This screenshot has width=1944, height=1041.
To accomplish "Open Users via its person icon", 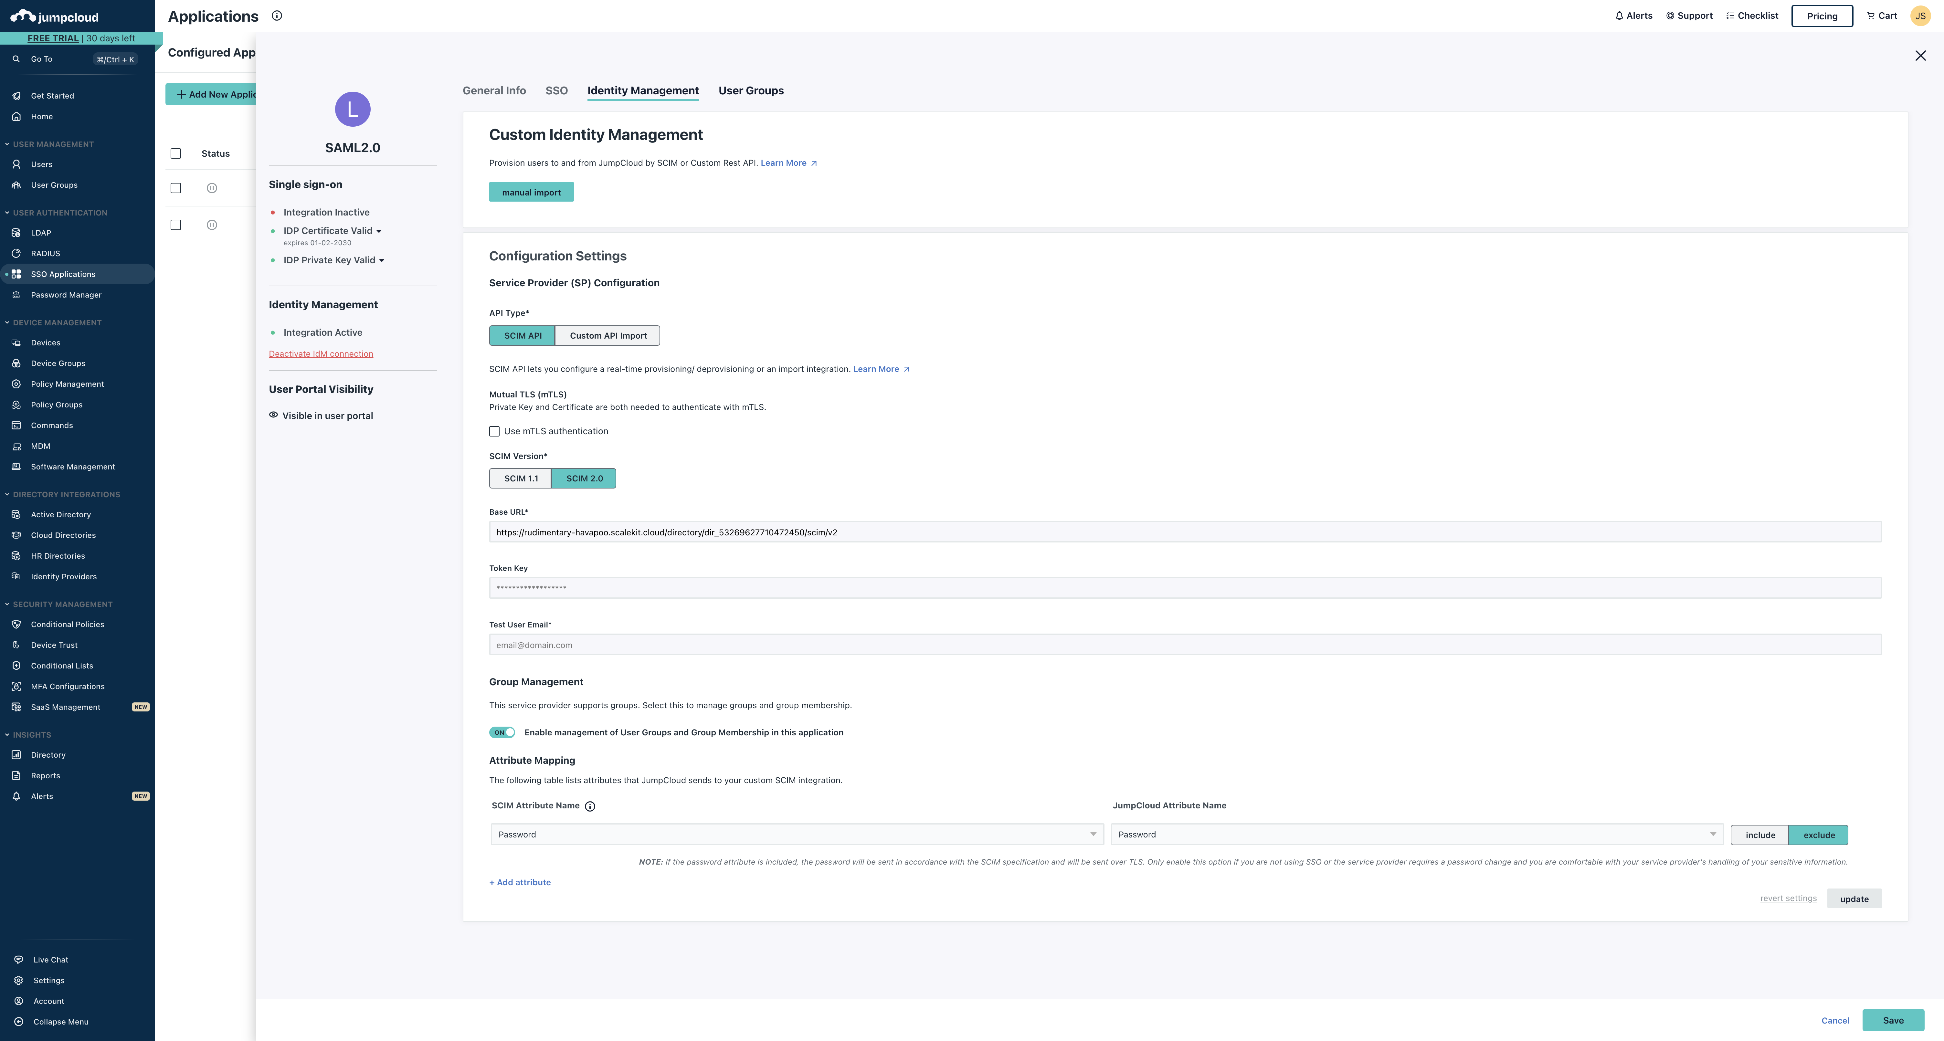I will point(16,164).
